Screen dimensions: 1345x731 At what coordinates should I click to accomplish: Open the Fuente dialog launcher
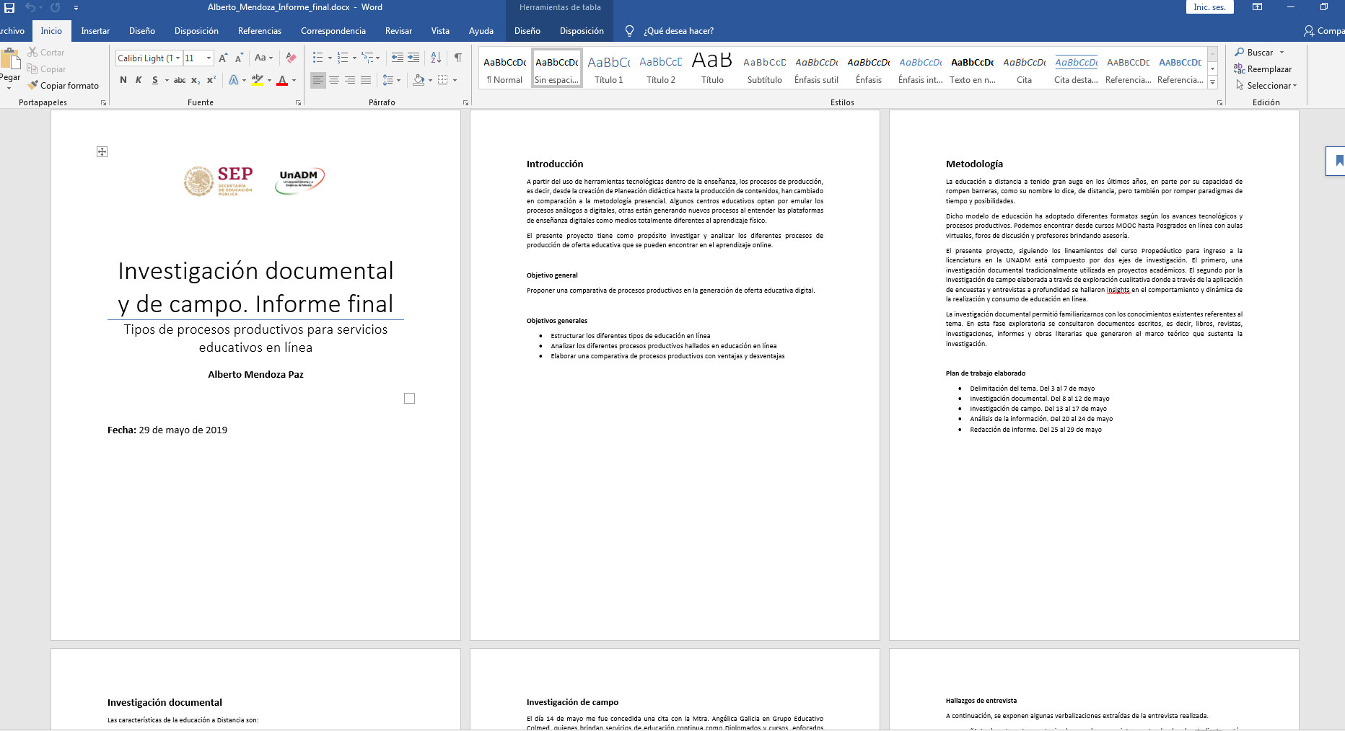[299, 103]
